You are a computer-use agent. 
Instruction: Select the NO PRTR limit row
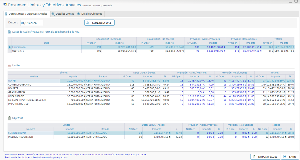tap(151, 88)
